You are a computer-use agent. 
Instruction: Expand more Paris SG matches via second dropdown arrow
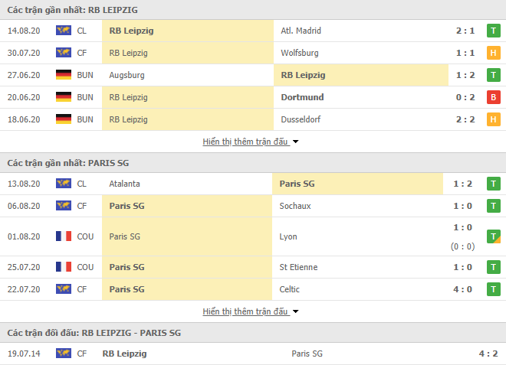coord(296,311)
